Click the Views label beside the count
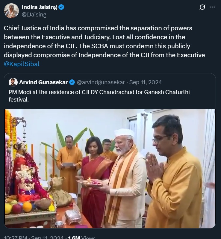Image resolution: width=221 pixels, height=239 pixels. pyautogui.click(x=88, y=237)
